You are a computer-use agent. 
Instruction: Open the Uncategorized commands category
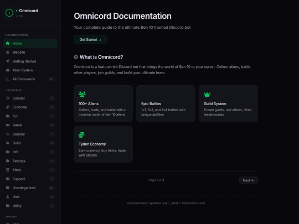(30, 187)
